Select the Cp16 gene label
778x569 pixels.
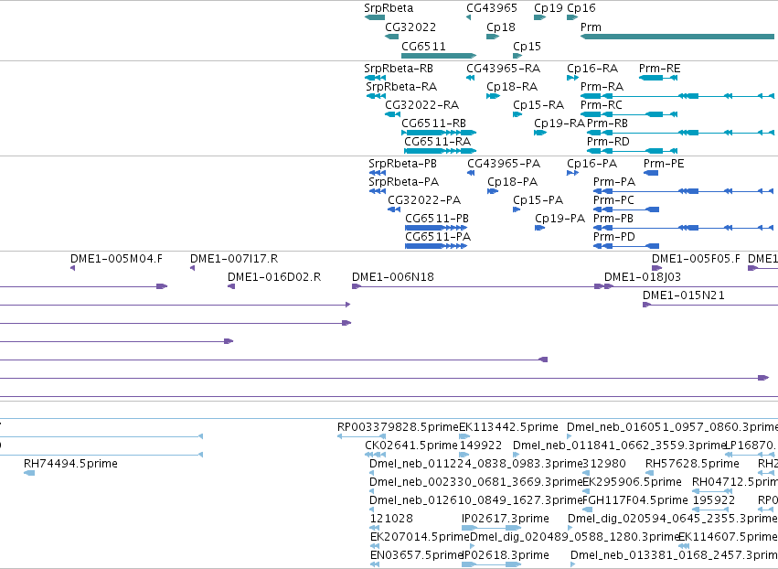581,8
